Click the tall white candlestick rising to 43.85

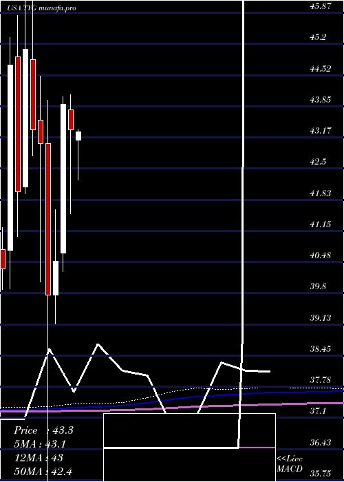[x=63, y=178]
